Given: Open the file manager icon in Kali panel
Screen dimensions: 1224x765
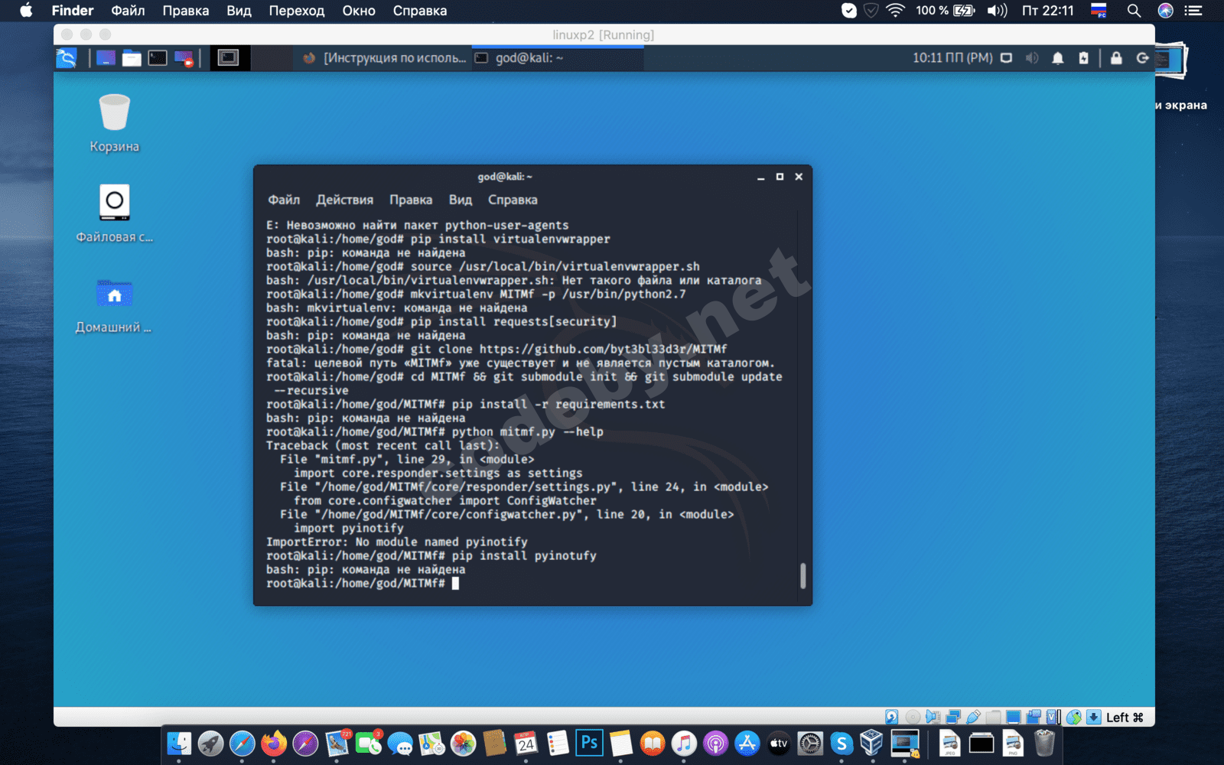Looking at the screenshot, I should [x=132, y=58].
